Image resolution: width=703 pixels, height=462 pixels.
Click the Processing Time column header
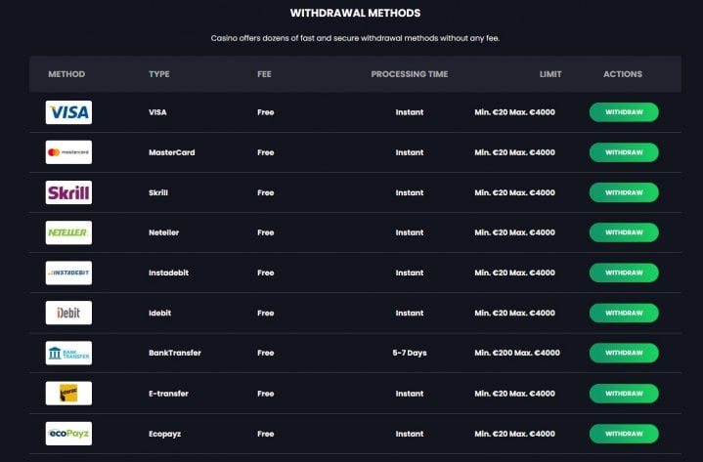click(410, 74)
